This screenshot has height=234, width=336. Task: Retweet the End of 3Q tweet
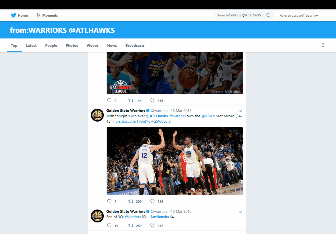click(x=131, y=225)
